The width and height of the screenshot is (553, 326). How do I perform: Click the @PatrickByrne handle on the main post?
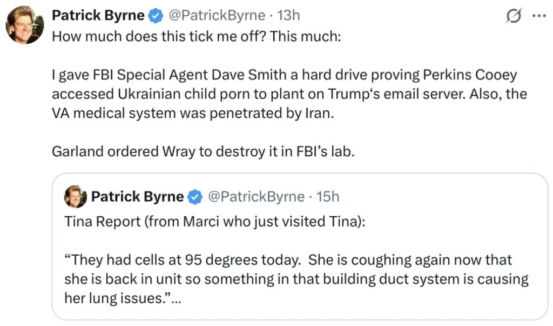click(x=217, y=16)
